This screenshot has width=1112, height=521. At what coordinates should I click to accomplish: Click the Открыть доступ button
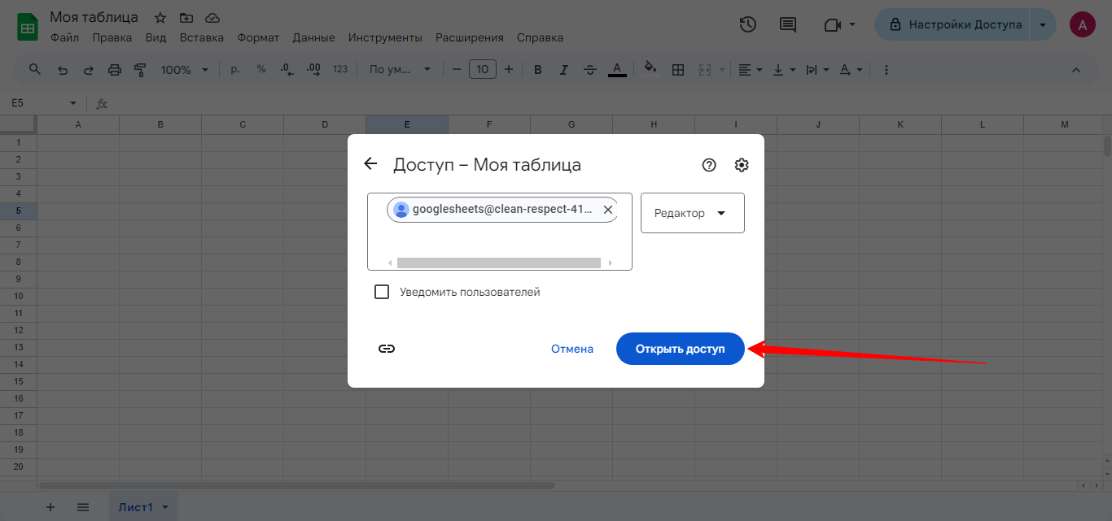coord(680,348)
